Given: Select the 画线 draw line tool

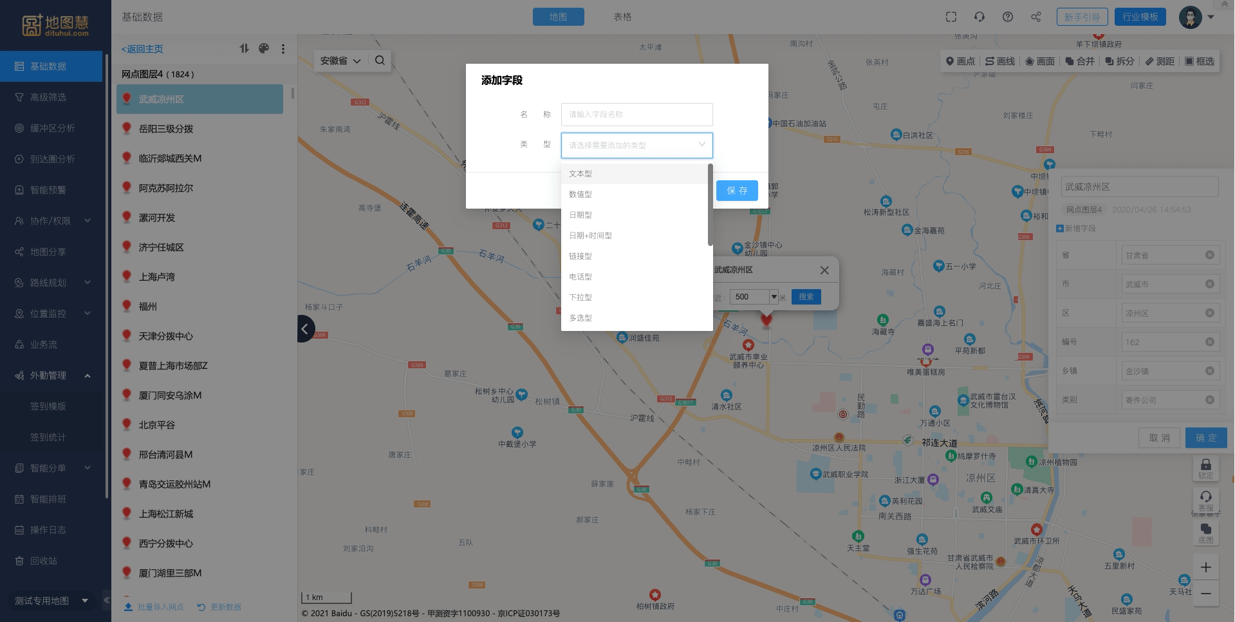Looking at the screenshot, I should pyautogui.click(x=1000, y=61).
